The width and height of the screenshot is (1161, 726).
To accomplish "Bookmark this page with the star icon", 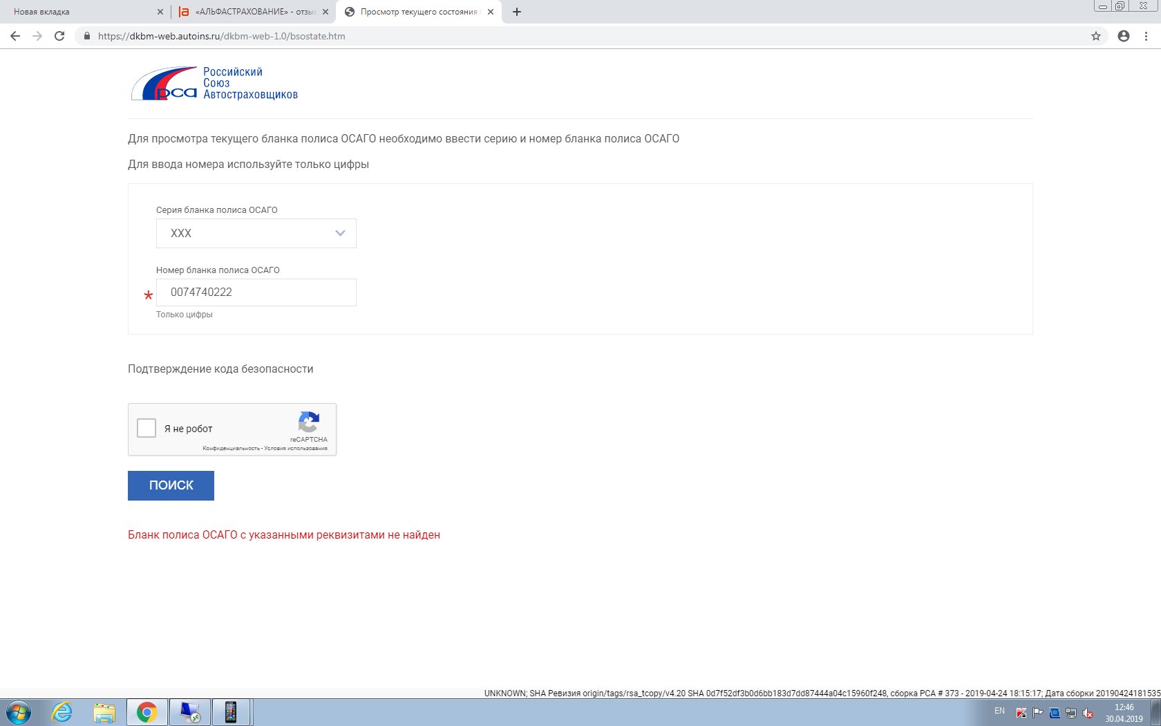I will click(1096, 36).
